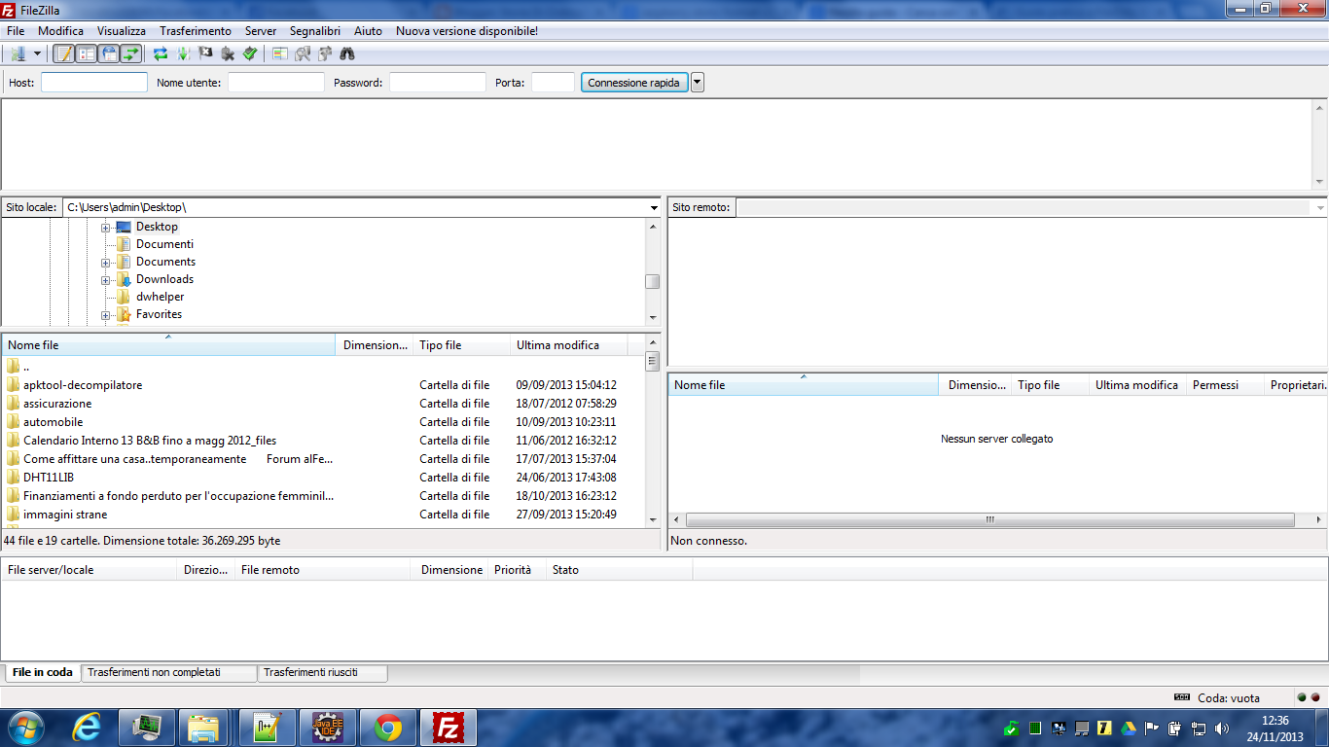Image resolution: width=1329 pixels, height=747 pixels.
Task: Sort local list by Nome file column
Action: [168, 345]
